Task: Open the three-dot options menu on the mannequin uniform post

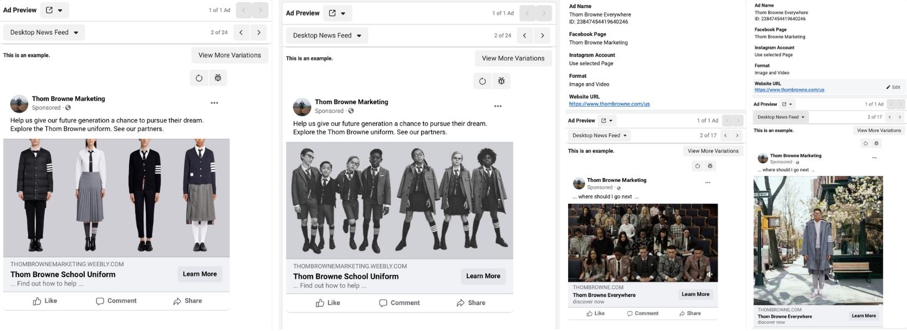Action: tap(215, 102)
